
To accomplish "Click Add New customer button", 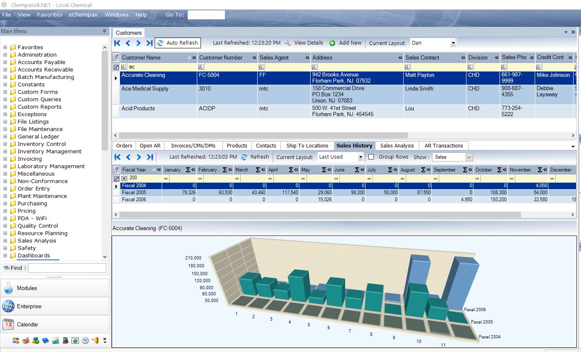I will pyautogui.click(x=345, y=43).
